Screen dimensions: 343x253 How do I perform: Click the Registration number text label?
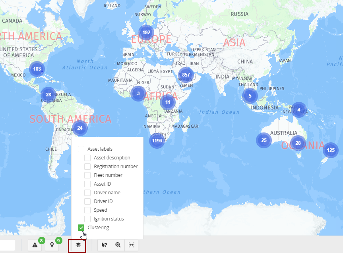tap(116, 167)
